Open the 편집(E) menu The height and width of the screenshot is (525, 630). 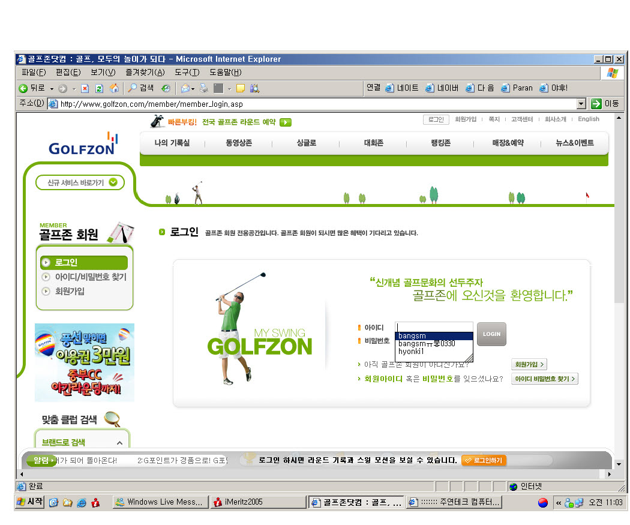[x=68, y=73]
